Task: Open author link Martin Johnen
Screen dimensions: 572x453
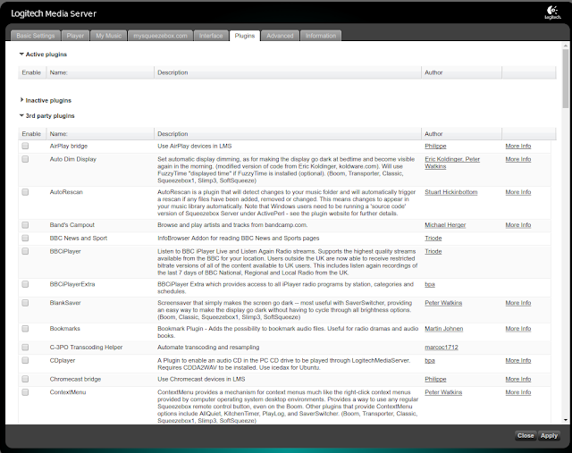Action: (x=443, y=329)
